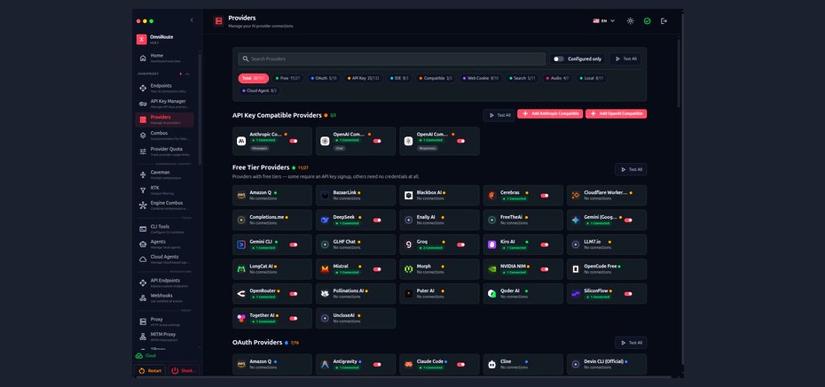Click the Shutdown button in sidebar
This screenshot has width=825, height=387.
coord(184,371)
